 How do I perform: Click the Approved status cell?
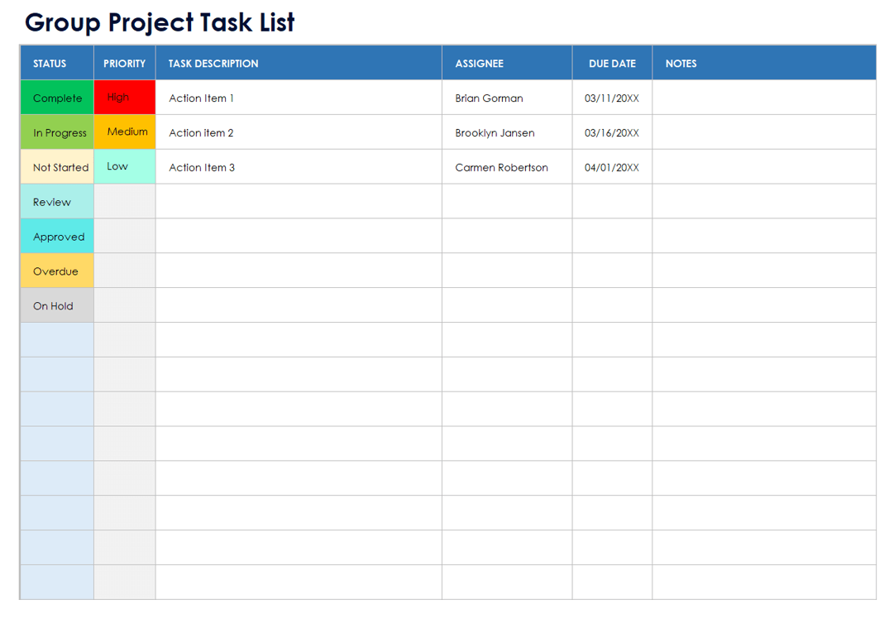click(x=57, y=237)
